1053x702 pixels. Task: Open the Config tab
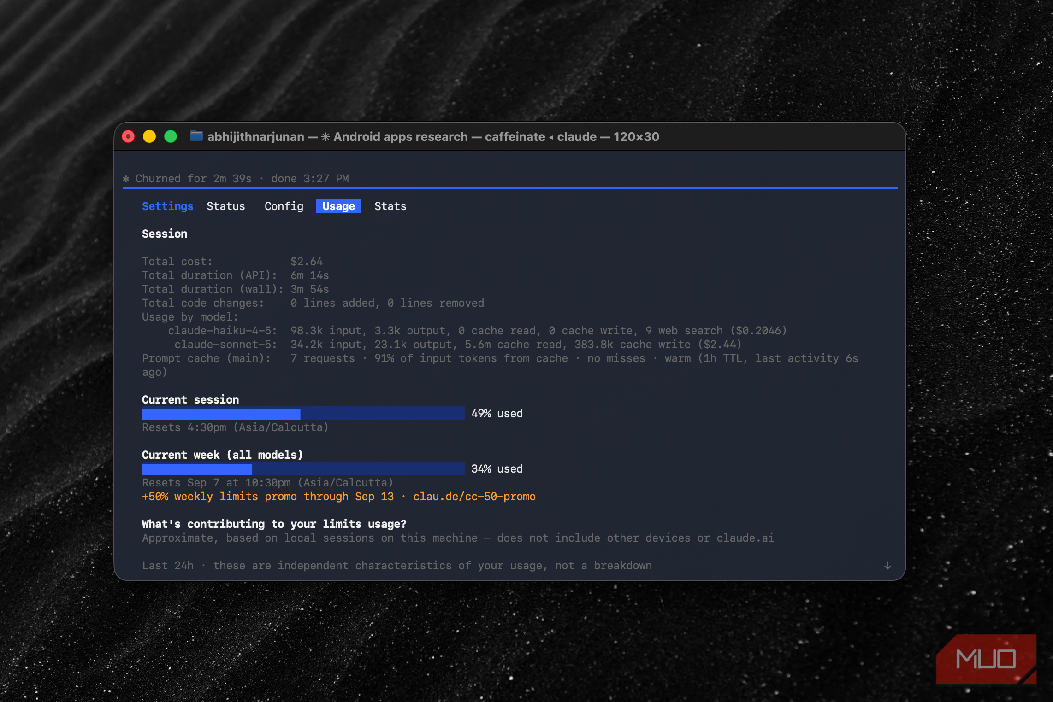(x=284, y=206)
